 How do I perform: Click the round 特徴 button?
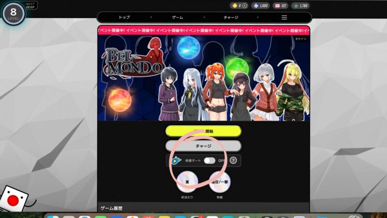point(220,183)
